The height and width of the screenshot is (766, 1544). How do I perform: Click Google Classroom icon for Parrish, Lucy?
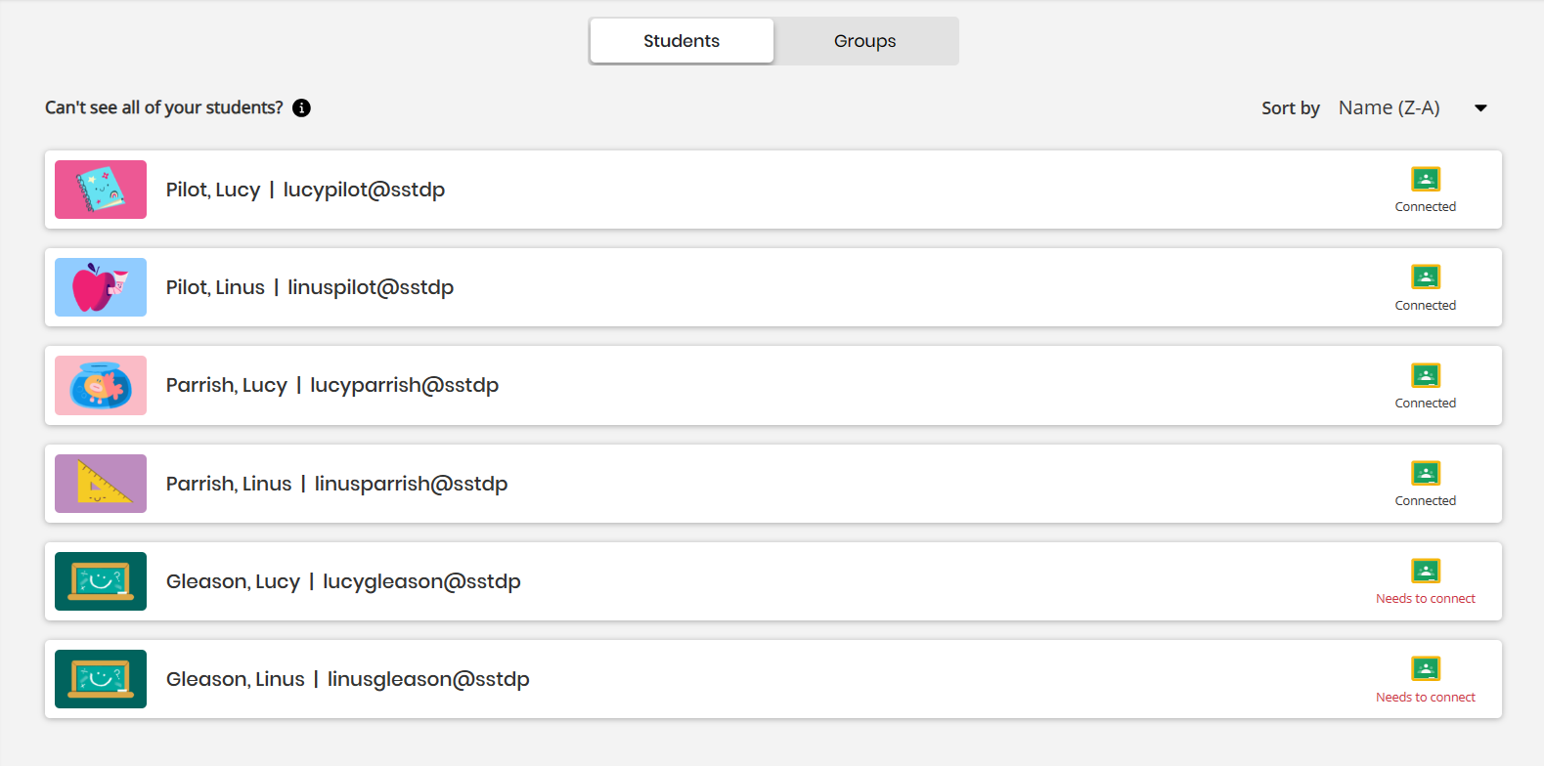coord(1426,375)
